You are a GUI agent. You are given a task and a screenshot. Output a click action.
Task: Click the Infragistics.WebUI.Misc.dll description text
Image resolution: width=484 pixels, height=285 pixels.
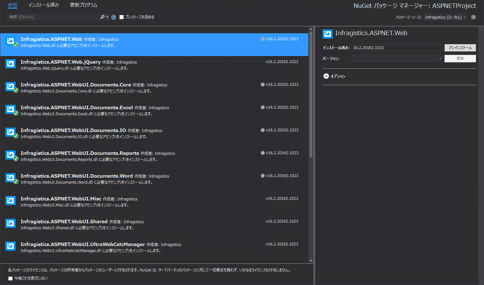75,205
